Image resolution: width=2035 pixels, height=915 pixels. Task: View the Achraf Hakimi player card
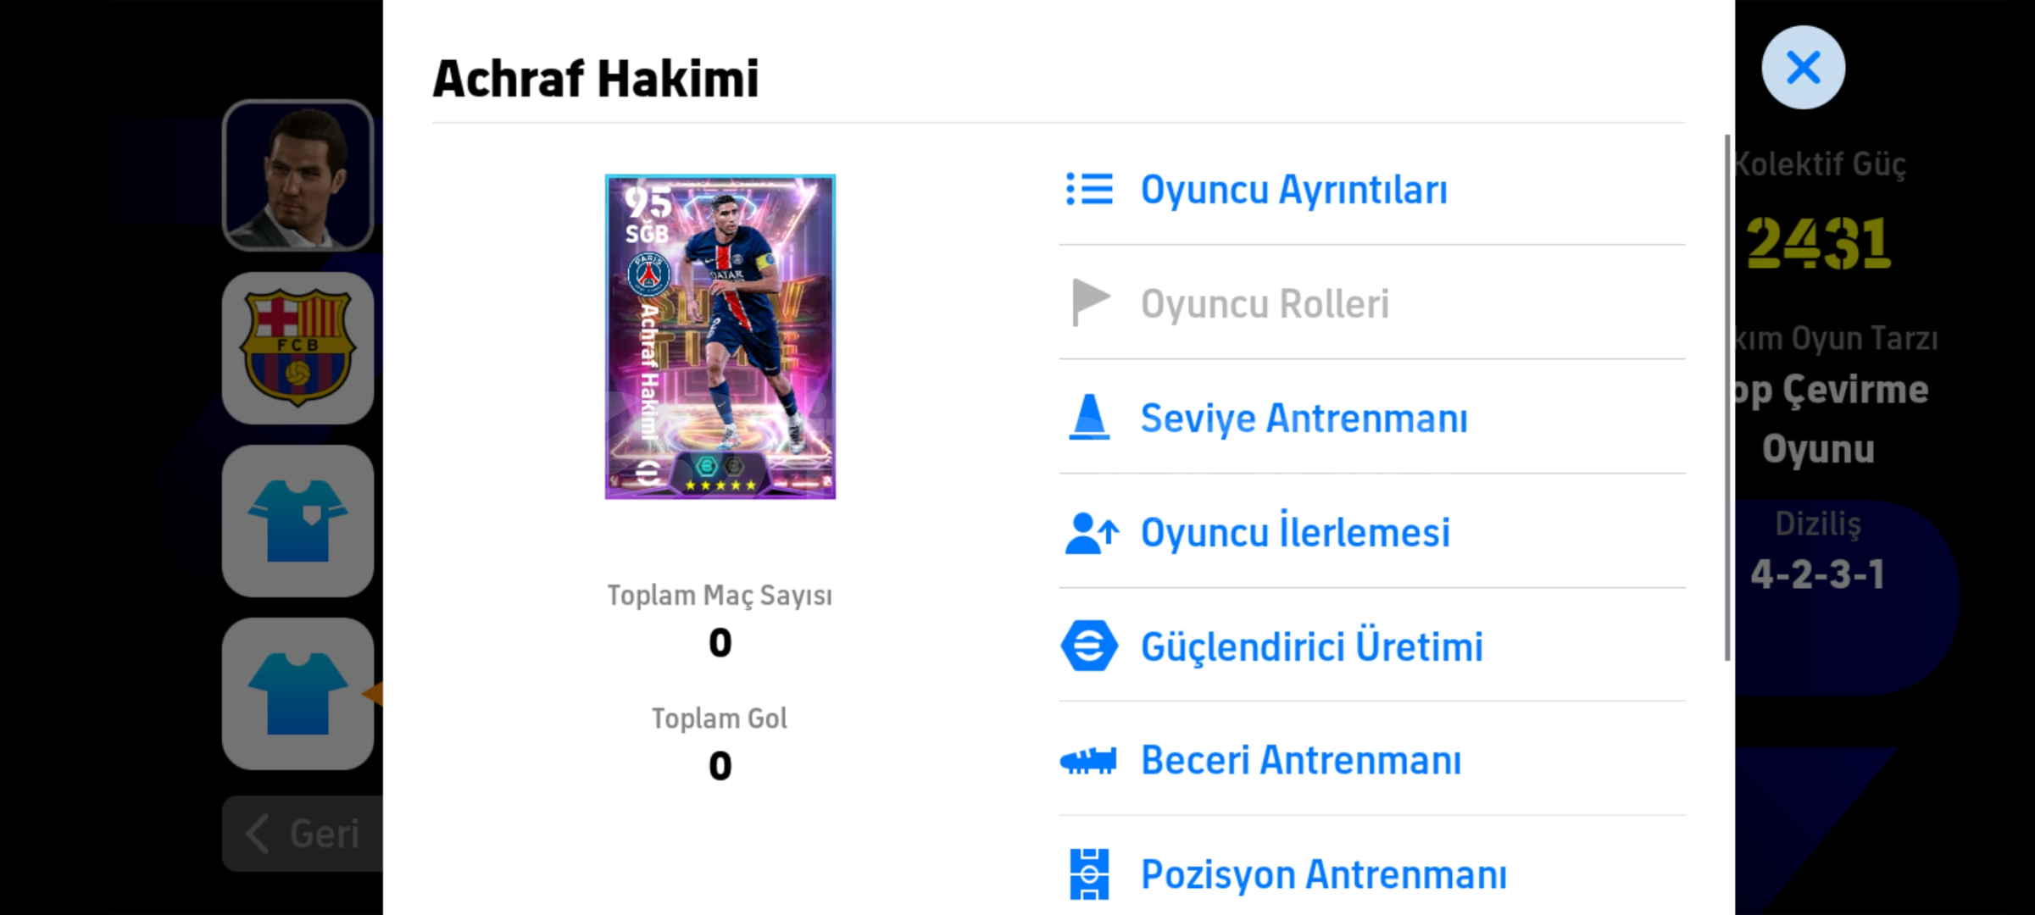pyautogui.click(x=720, y=336)
